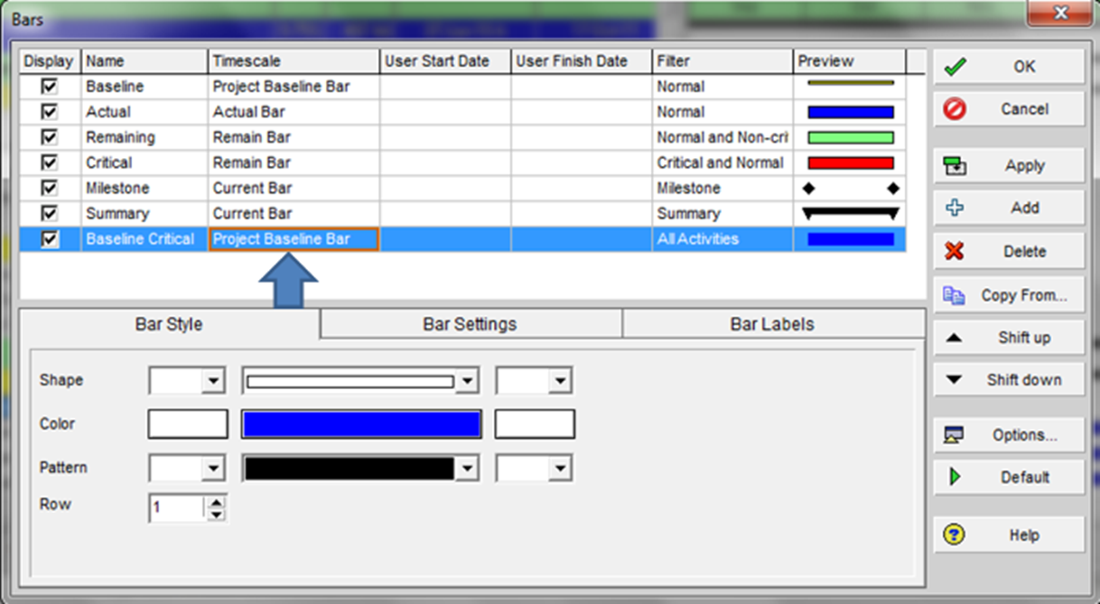Click the Copy From... button
This screenshot has width=1100, height=604.
point(1009,295)
